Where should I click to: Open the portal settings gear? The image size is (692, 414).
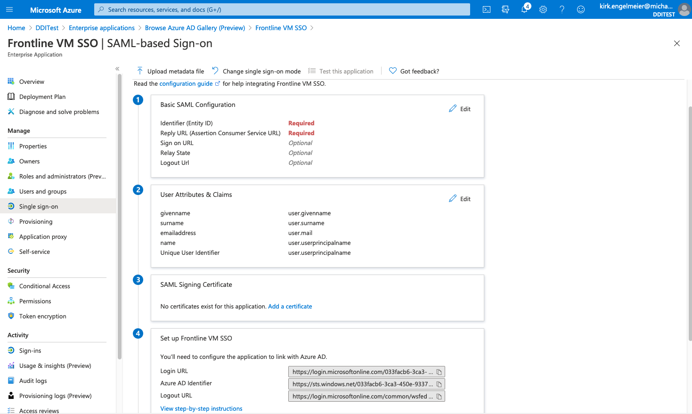tap(543, 9)
